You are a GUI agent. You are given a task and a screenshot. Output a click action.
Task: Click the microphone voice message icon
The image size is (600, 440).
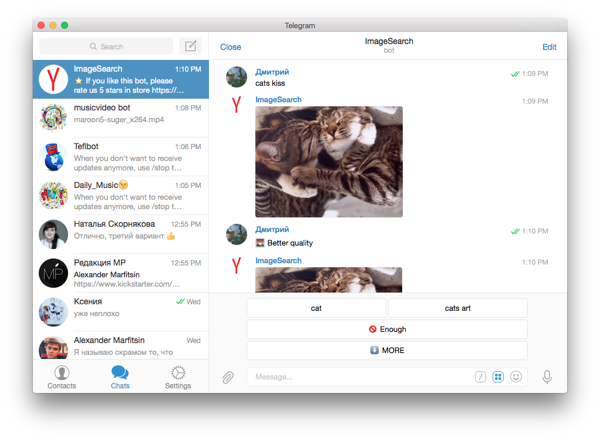(x=547, y=377)
